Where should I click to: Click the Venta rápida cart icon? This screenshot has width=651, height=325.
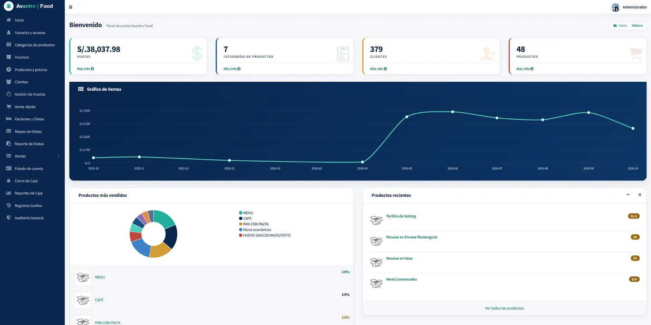click(9, 107)
